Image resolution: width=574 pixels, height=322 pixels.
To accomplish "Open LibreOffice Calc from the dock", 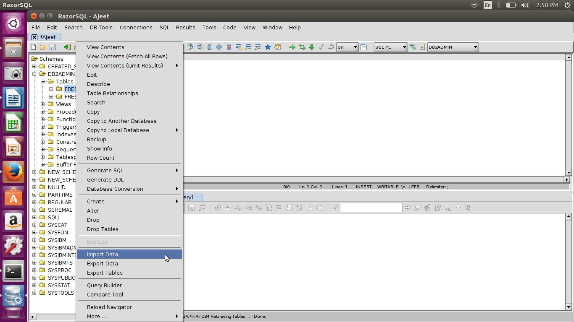I will coord(13,122).
